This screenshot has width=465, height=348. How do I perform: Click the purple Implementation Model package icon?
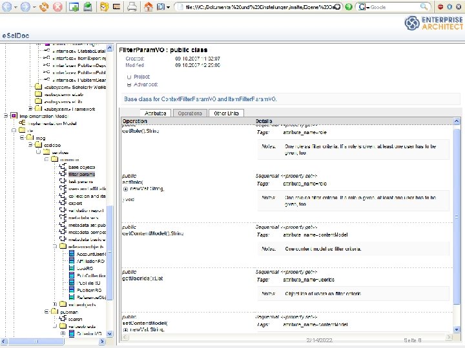pos(14,116)
